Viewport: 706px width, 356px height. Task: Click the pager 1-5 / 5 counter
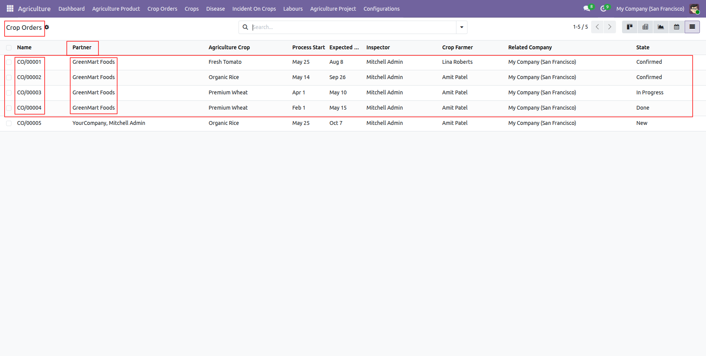[580, 27]
